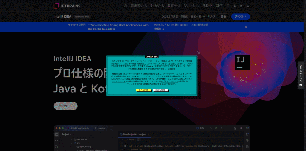The height and width of the screenshot is (151, 306).
Task: Open the リソース link
Action: coord(212,17)
